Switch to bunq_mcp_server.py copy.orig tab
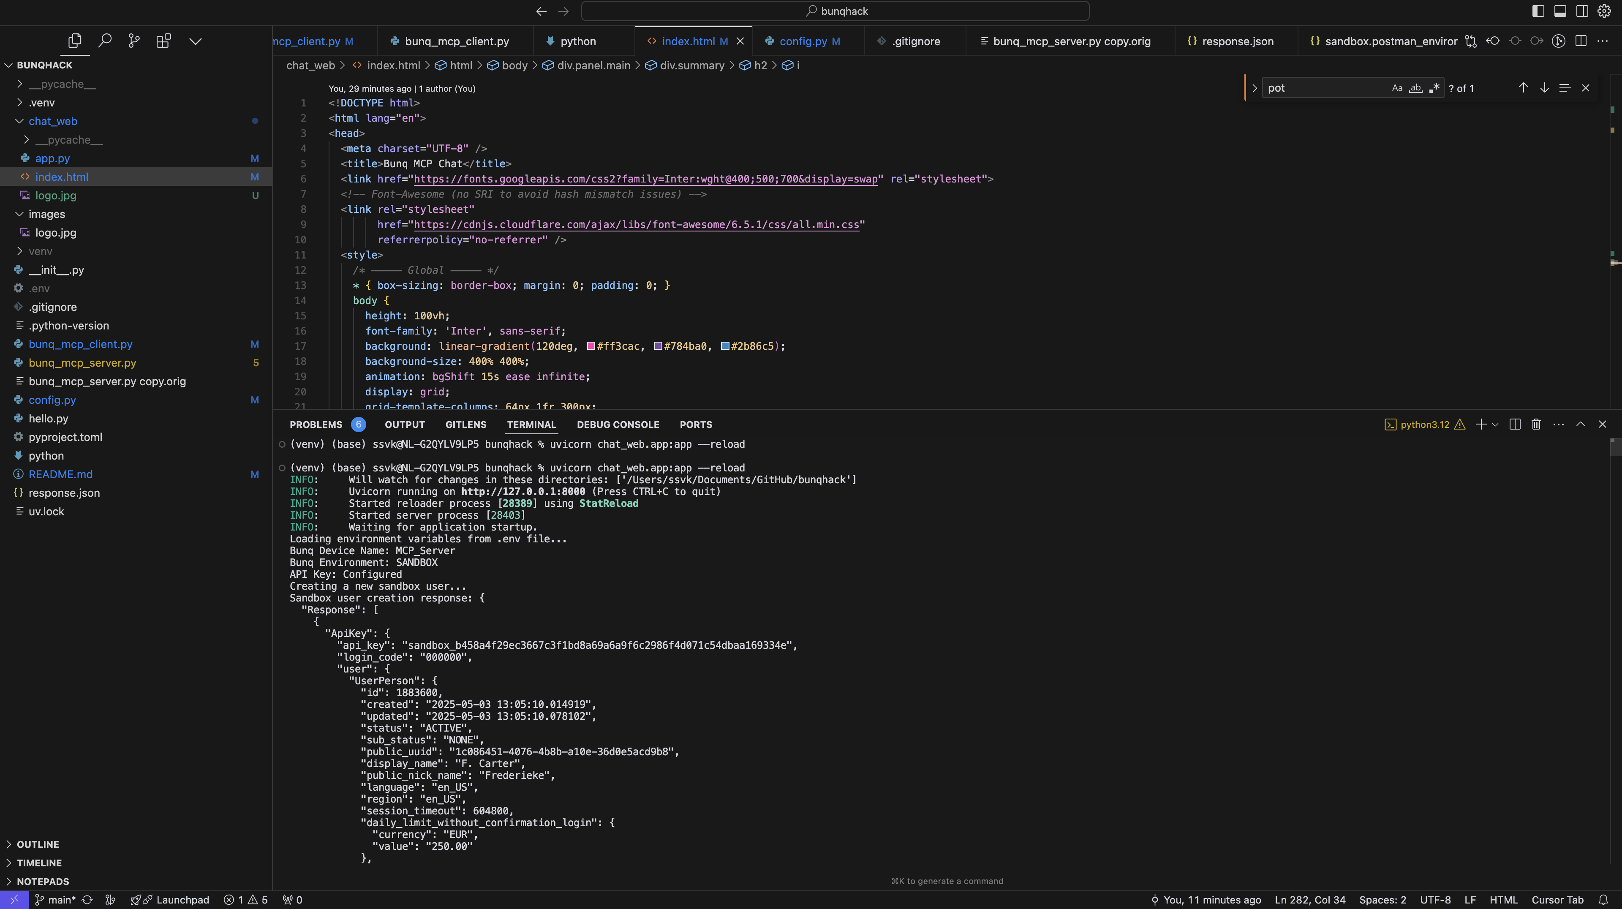Viewport: 1622px width, 909px height. coord(1070,41)
